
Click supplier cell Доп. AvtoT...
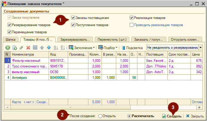click(156, 72)
